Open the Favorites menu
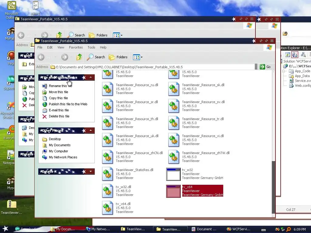 76,47
